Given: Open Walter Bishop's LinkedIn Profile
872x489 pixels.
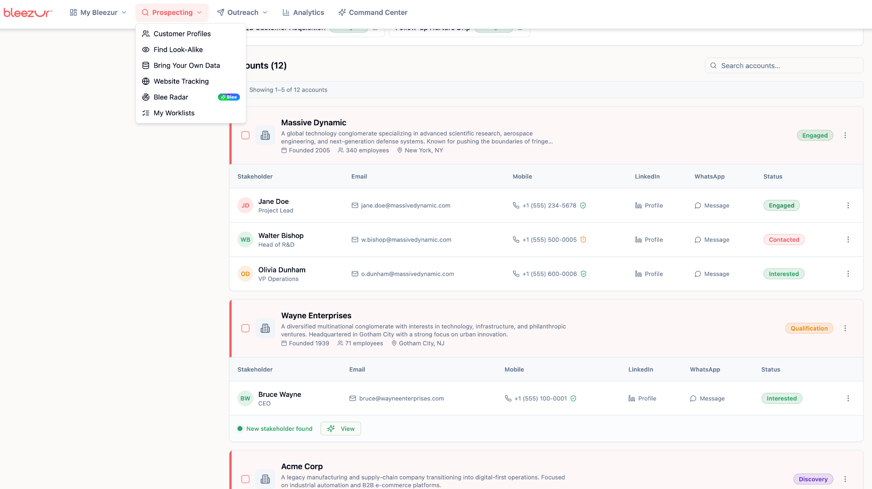Looking at the screenshot, I should pyautogui.click(x=649, y=240).
